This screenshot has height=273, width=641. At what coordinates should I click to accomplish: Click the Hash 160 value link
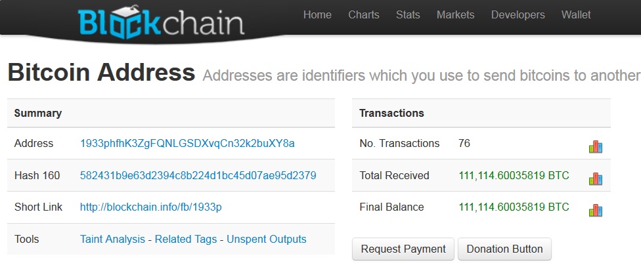click(x=198, y=176)
